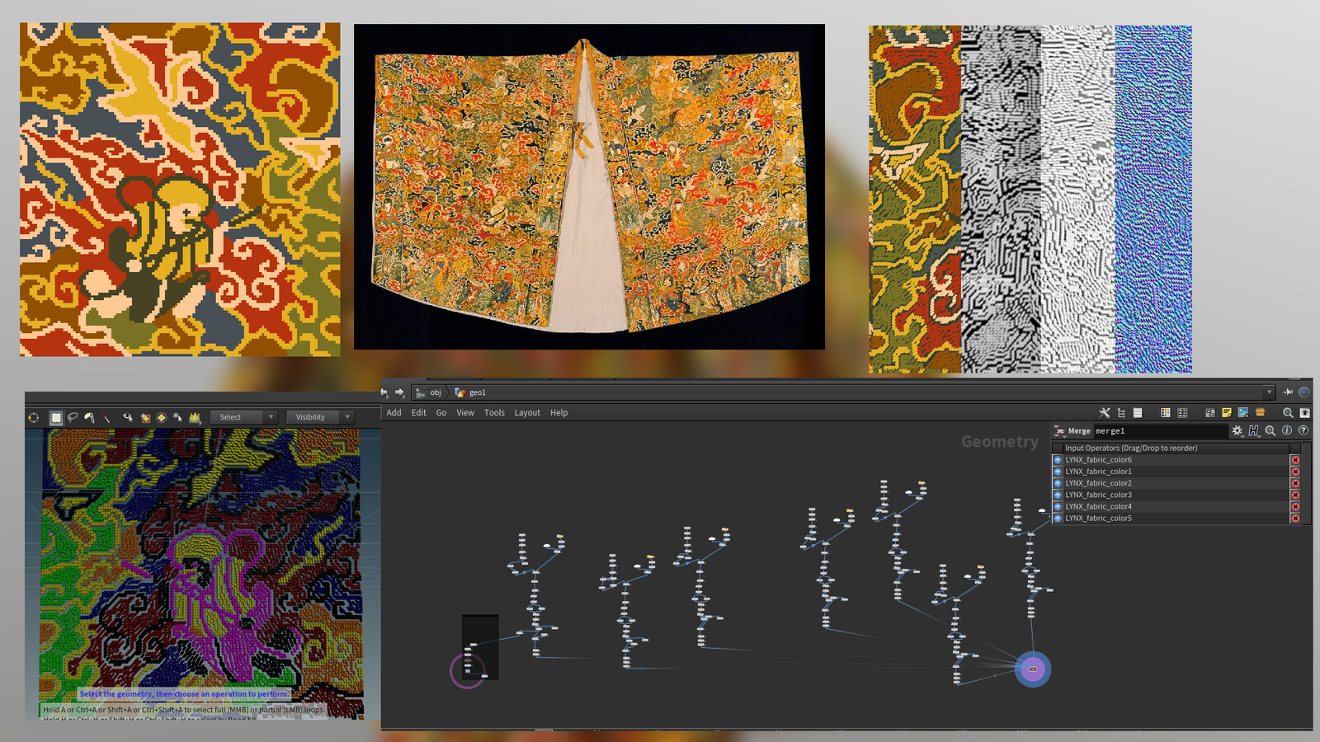The width and height of the screenshot is (1320, 742).
Task: Toggle the eye display options icon
Action: click(1304, 412)
